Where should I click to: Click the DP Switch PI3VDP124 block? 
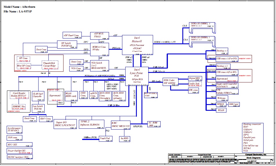pos(67,45)
